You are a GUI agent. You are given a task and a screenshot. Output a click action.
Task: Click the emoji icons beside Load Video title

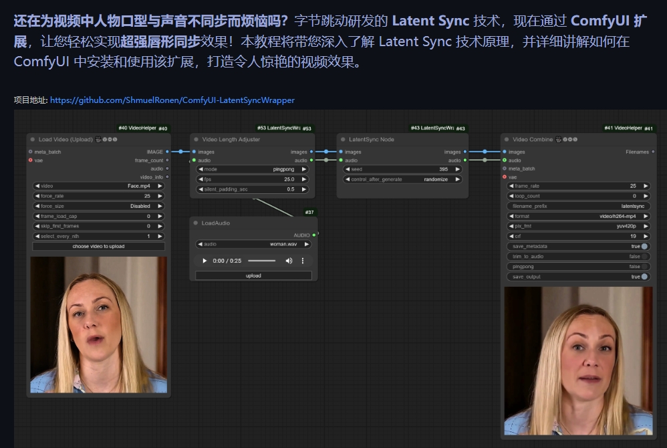(x=106, y=139)
